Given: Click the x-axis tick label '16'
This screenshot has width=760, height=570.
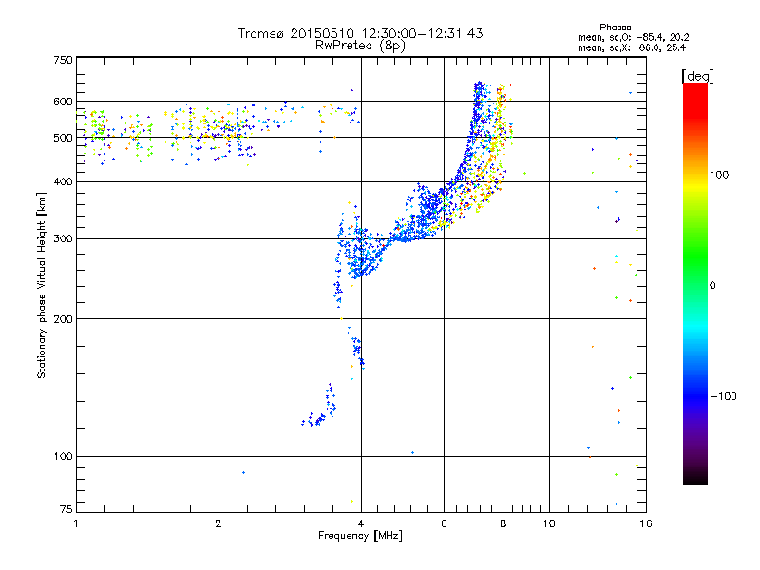Looking at the screenshot, I should (645, 523).
